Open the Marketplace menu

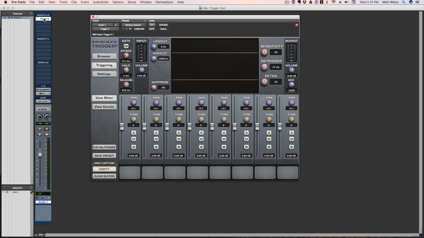[x=164, y=2]
